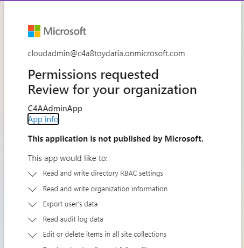The image size is (244, 248).
Task: Select 'Read and write directory RBAC settings' text
Action: (103, 173)
